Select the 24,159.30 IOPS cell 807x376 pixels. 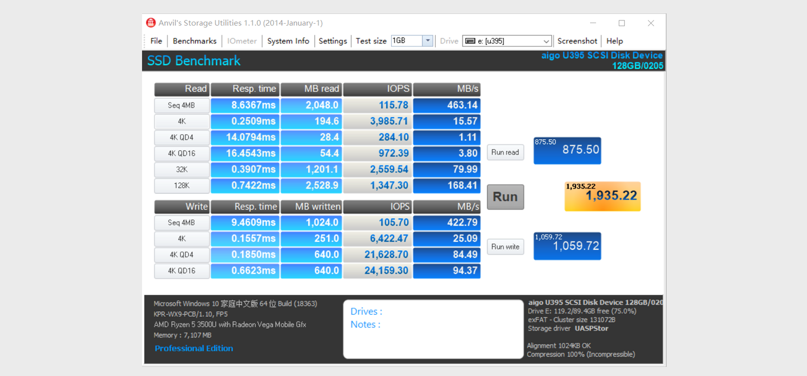pyautogui.click(x=377, y=271)
